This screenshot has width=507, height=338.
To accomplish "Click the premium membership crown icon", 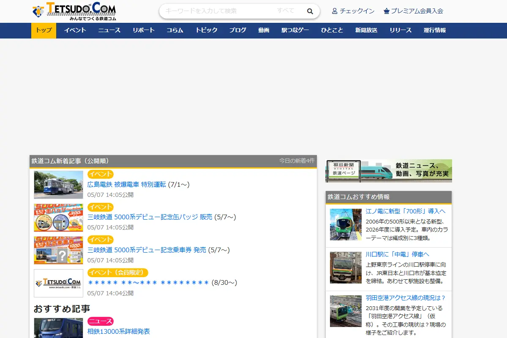I will (386, 11).
